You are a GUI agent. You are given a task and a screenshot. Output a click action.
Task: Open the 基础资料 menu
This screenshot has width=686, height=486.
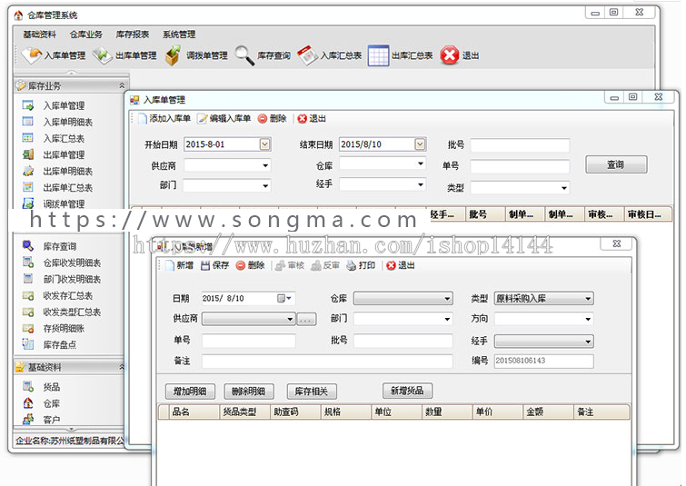pos(40,35)
